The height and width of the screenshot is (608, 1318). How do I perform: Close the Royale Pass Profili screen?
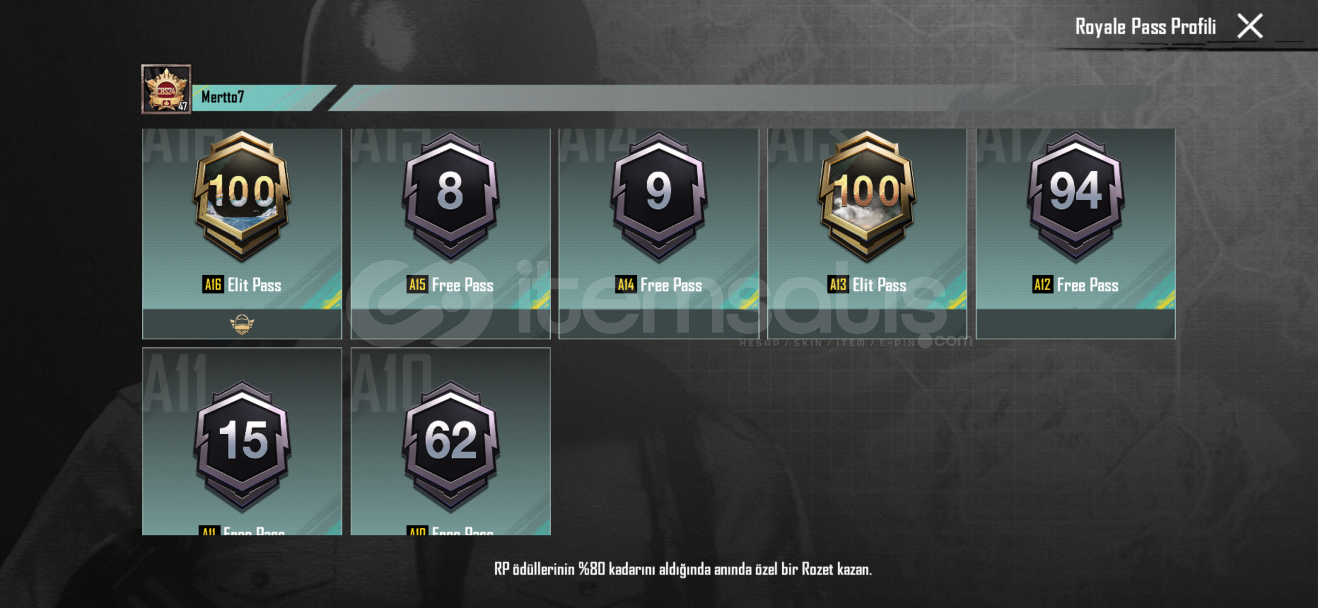pyautogui.click(x=1250, y=26)
